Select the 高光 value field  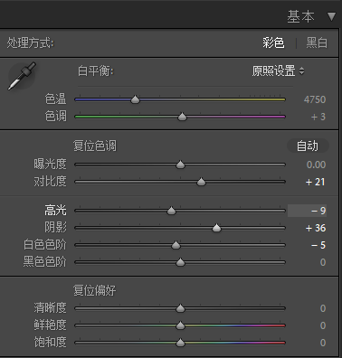(x=307, y=211)
